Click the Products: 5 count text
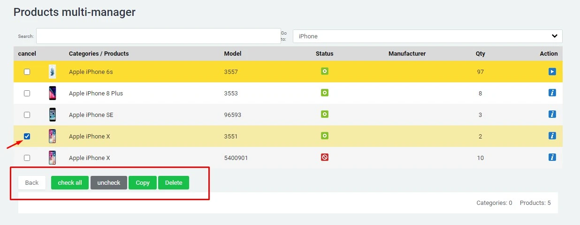The width and height of the screenshot is (580, 225). (x=535, y=203)
